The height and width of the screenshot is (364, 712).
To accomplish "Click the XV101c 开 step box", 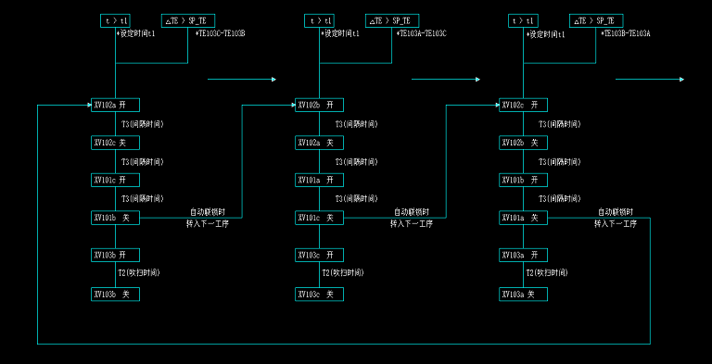I will click(x=115, y=181).
